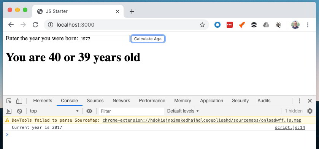Click the Calculate Age button
This screenshot has height=149, width=319.
[148, 39]
